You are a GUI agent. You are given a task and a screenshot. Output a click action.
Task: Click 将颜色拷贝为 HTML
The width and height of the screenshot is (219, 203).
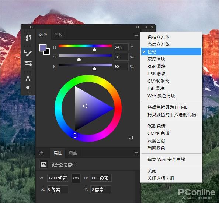click(x=171, y=107)
